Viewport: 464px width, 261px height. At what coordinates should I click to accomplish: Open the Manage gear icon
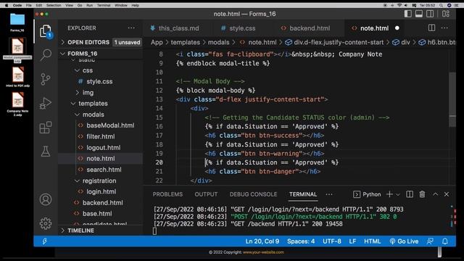(46, 223)
